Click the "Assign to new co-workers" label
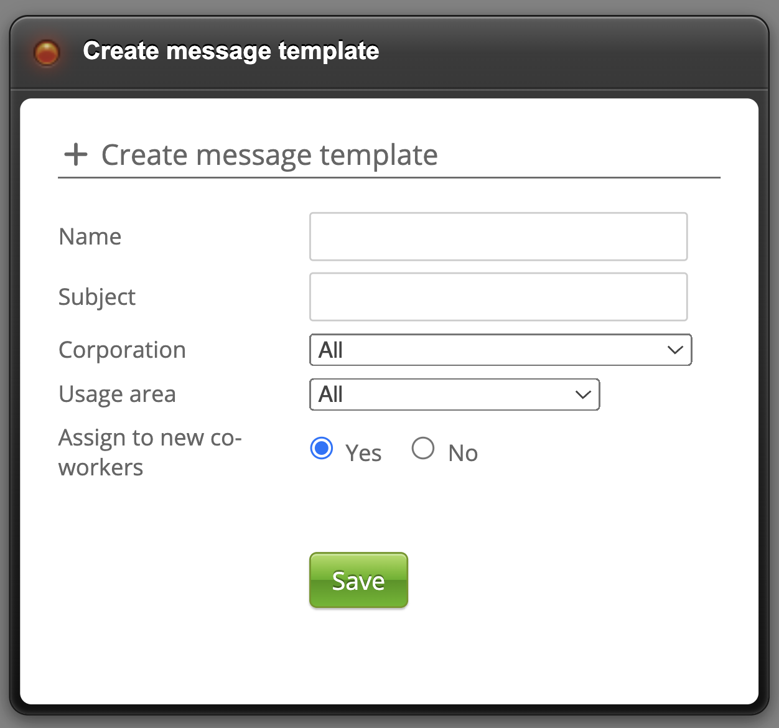The height and width of the screenshot is (728, 779). click(149, 452)
